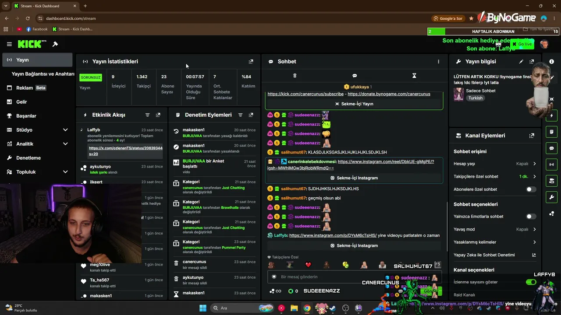561x315 pixels.
Task: Open the donate.bynogame.com/canercunus link
Action: coord(389,94)
